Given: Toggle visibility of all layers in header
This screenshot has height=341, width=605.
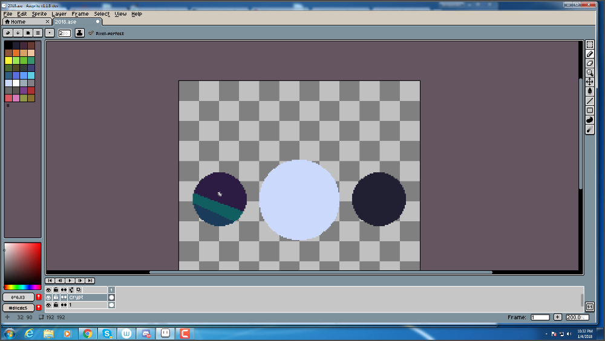Looking at the screenshot, I should (x=48, y=290).
